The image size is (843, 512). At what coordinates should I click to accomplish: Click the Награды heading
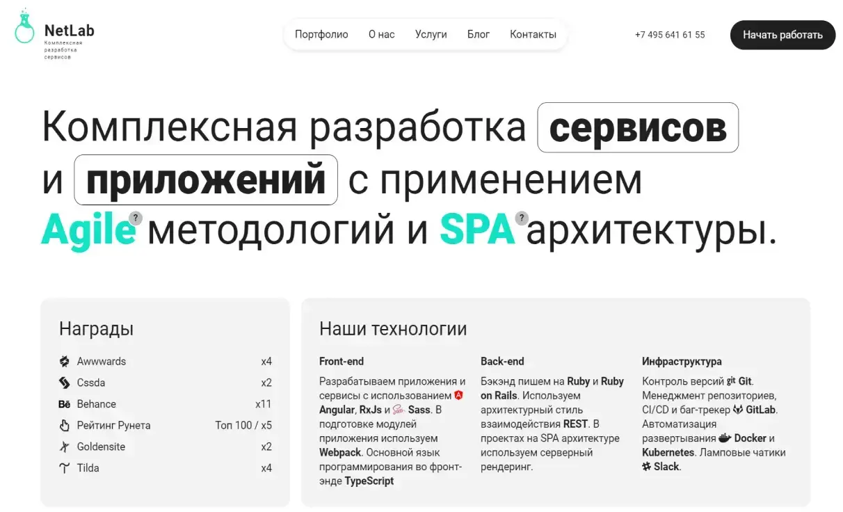pos(96,329)
